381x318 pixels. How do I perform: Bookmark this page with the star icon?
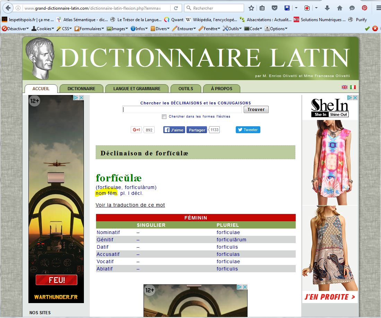click(251, 8)
